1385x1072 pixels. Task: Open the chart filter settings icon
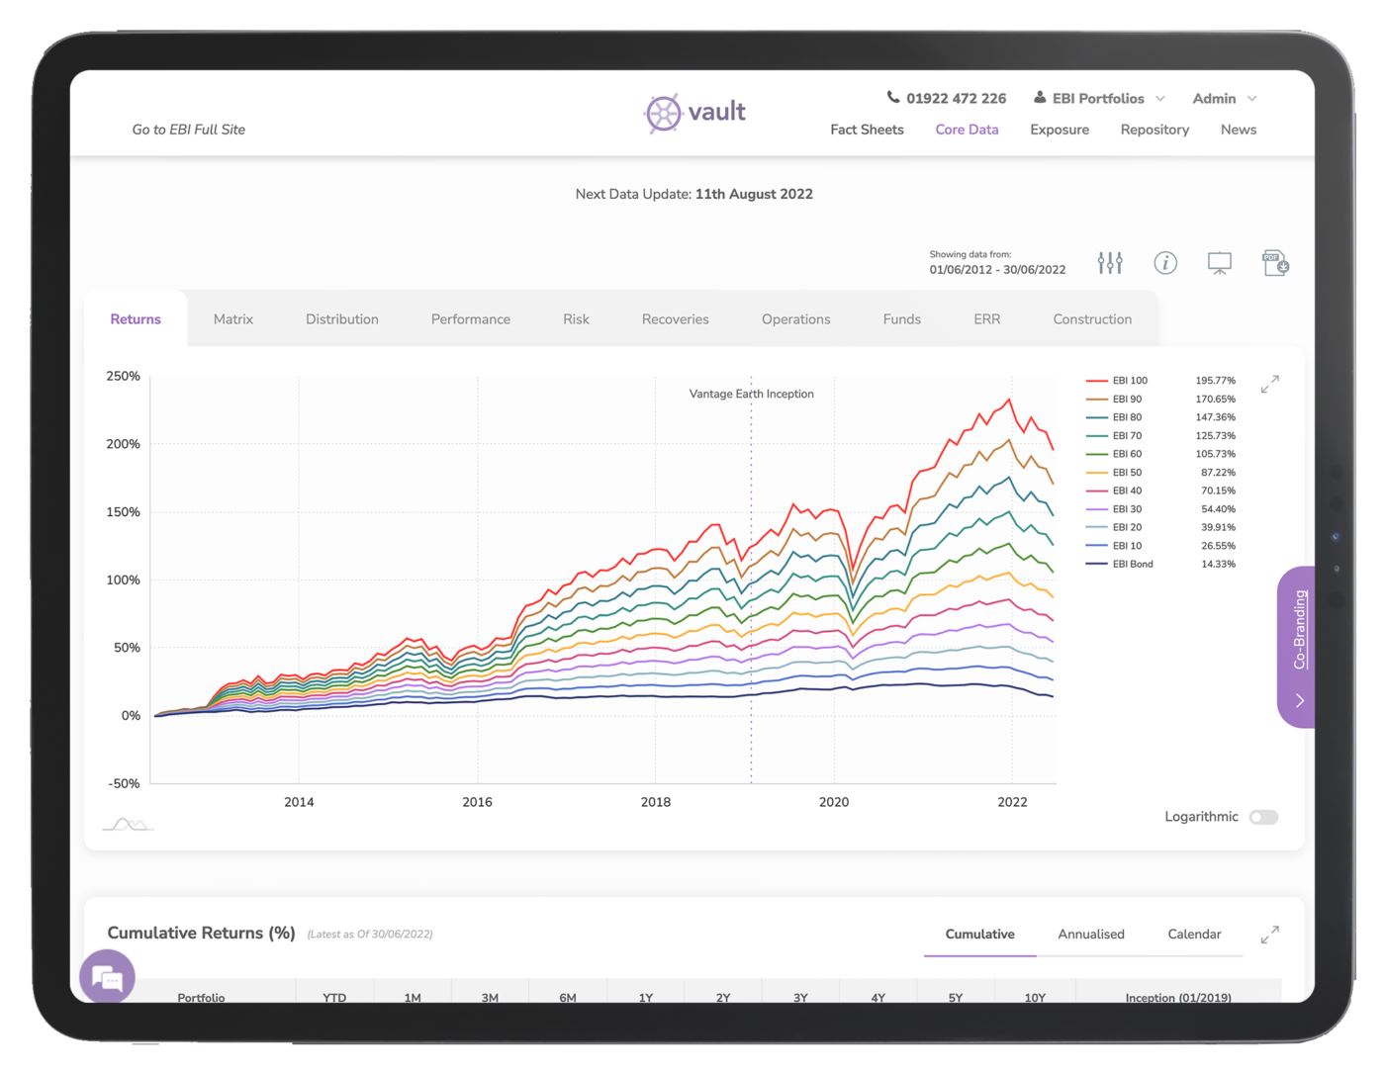(1110, 262)
